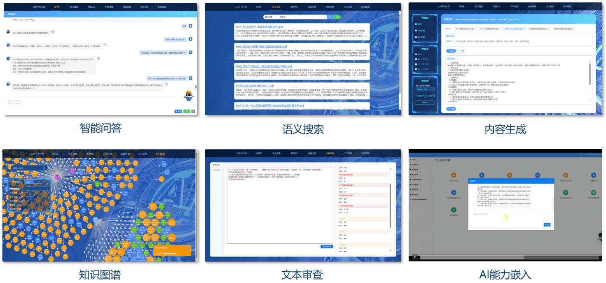
Task: Click the orange info card at graph bottom
Action: 172,250
